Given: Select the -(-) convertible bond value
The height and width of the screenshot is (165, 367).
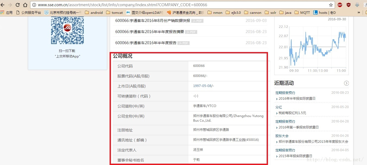Looking at the screenshot, I should pyautogui.click(x=196, y=96).
